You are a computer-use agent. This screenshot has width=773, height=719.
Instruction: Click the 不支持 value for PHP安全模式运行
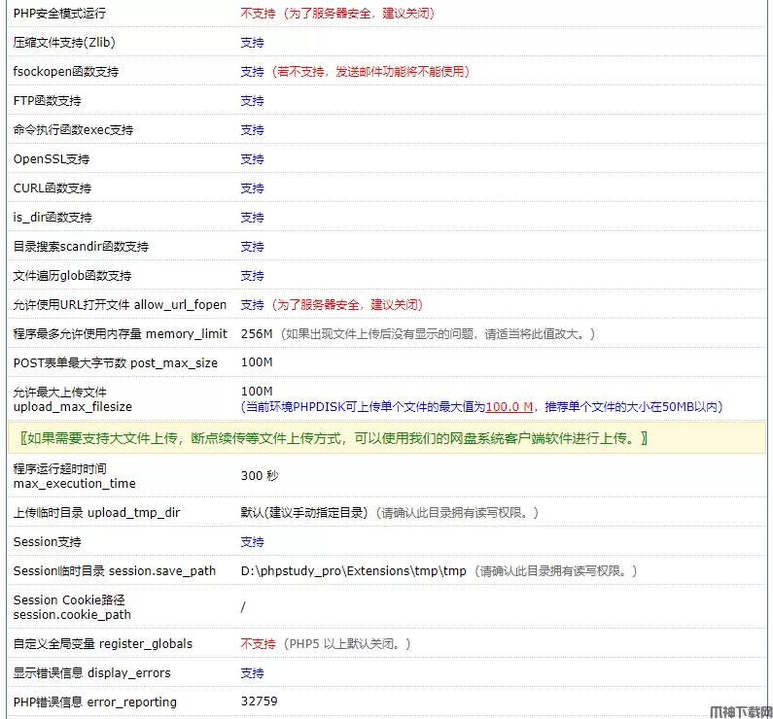click(x=258, y=14)
